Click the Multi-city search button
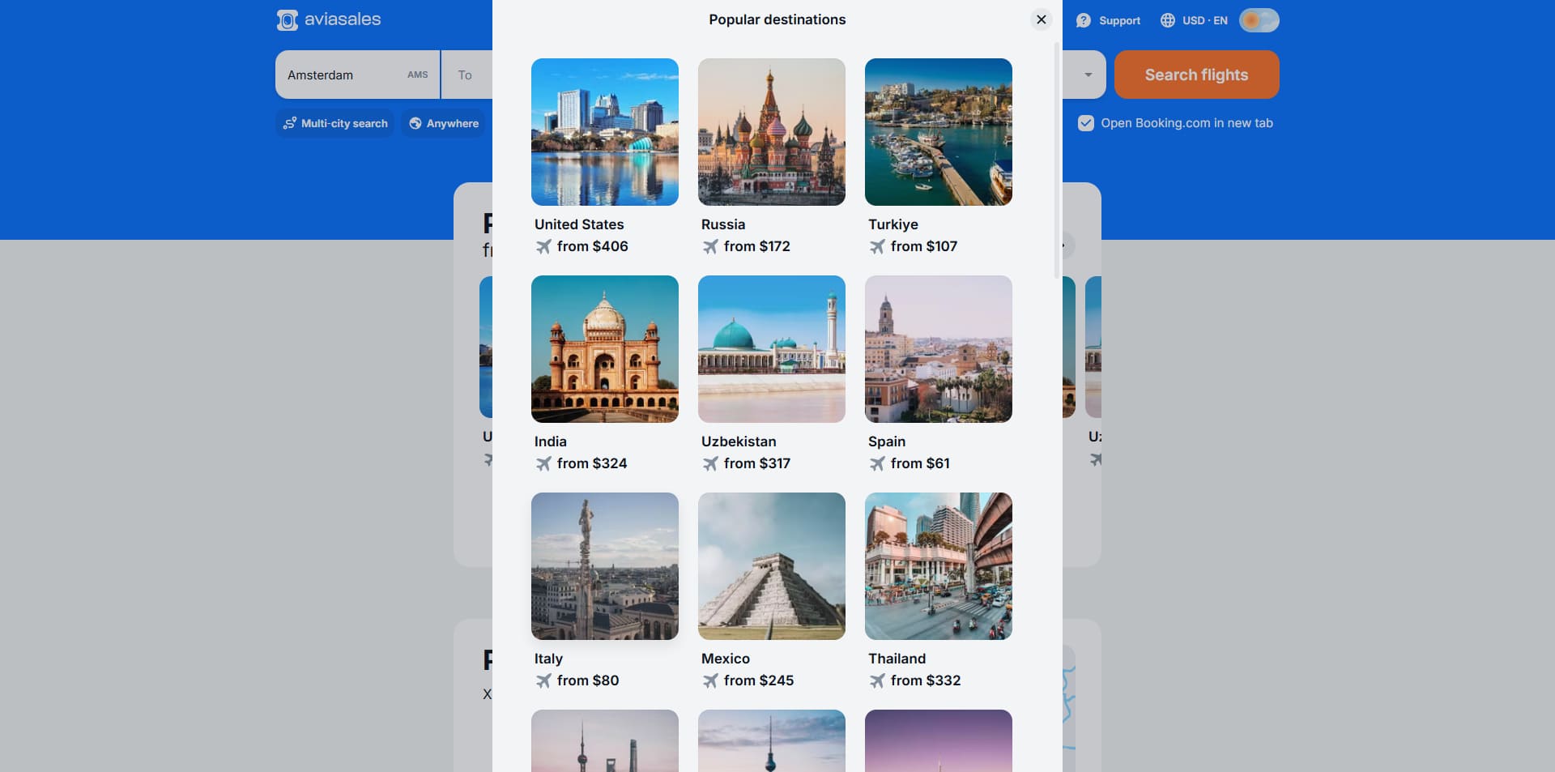The image size is (1555, 772). [x=335, y=123]
